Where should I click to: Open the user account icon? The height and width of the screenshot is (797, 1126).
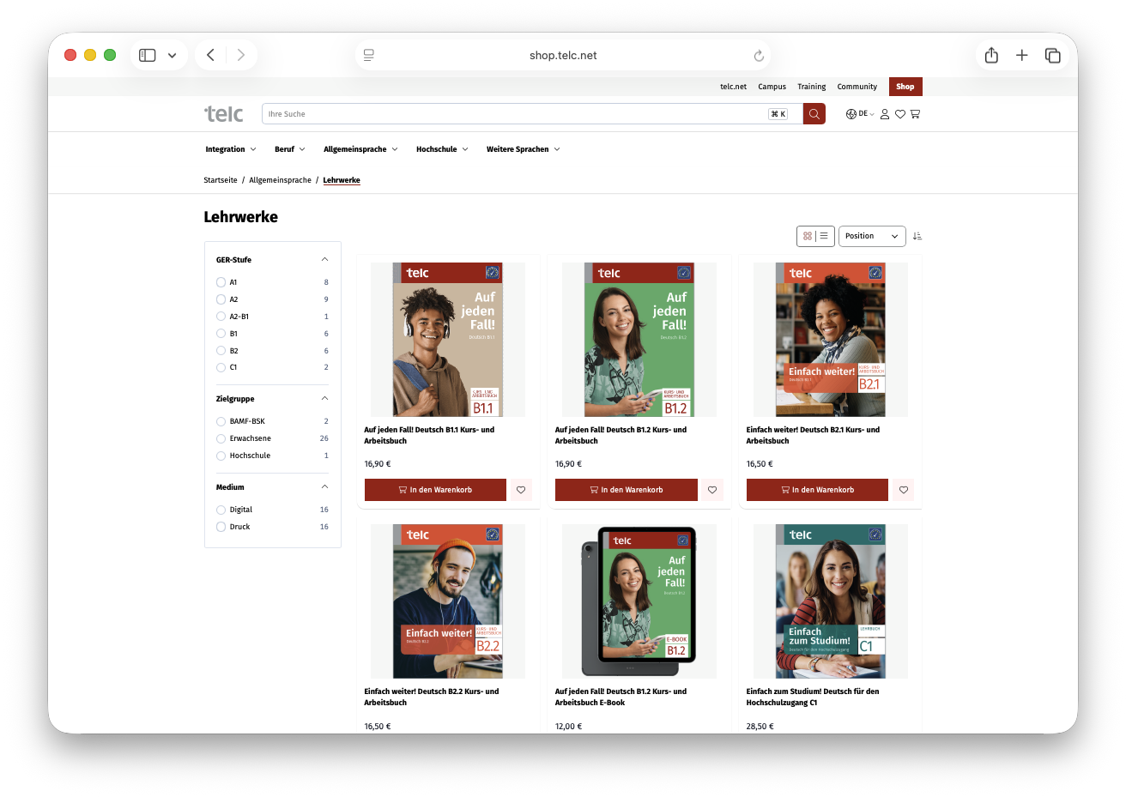[x=885, y=114]
